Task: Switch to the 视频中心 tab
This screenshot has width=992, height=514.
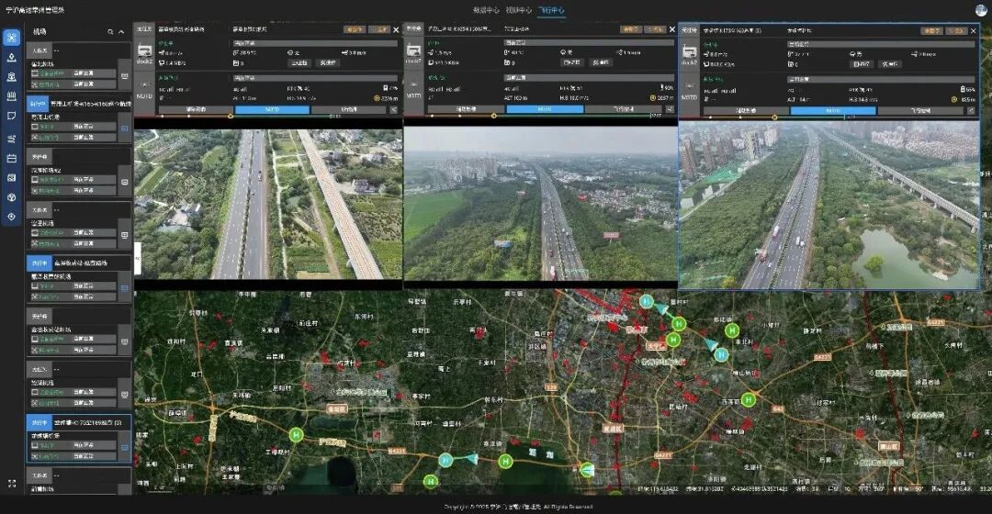Action: [519, 10]
